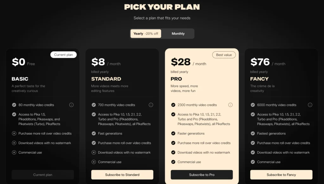Viewport: 324px width, 184px height.
Task: Subscribe to the Fancy plan
Action: coord(281,175)
